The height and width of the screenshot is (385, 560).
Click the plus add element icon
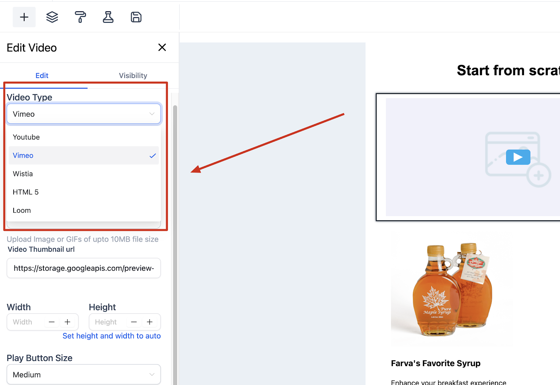click(24, 17)
